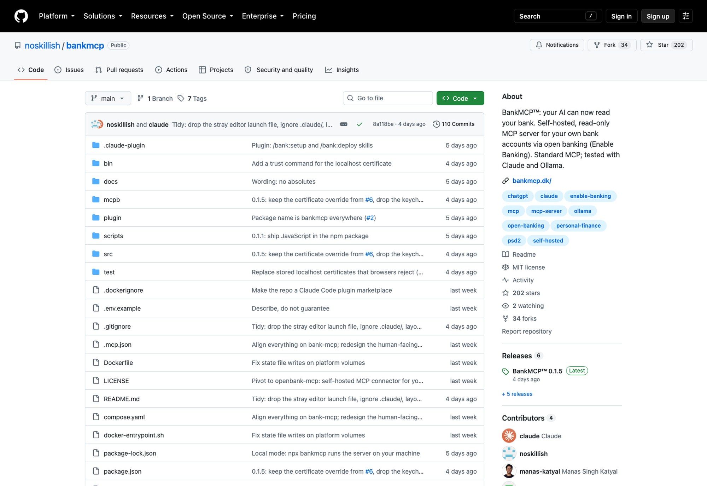The image size is (707, 486).
Task: Open the MIT license link
Action: click(524, 267)
